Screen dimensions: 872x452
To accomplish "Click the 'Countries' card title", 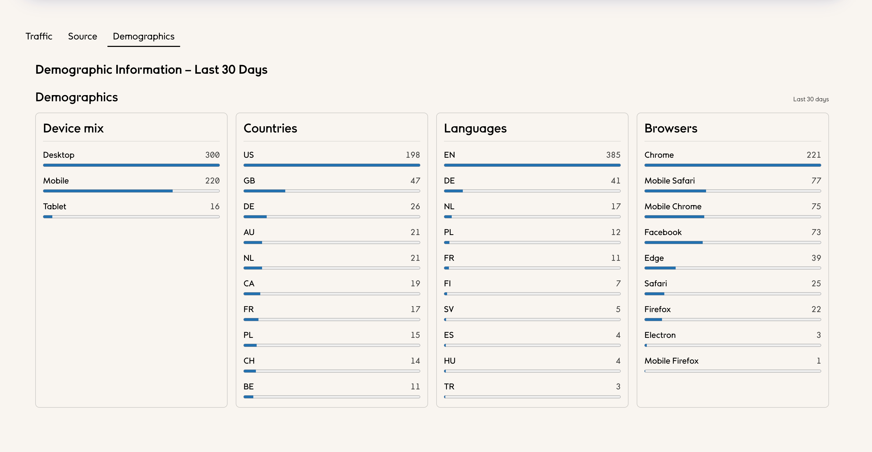I will pos(270,128).
